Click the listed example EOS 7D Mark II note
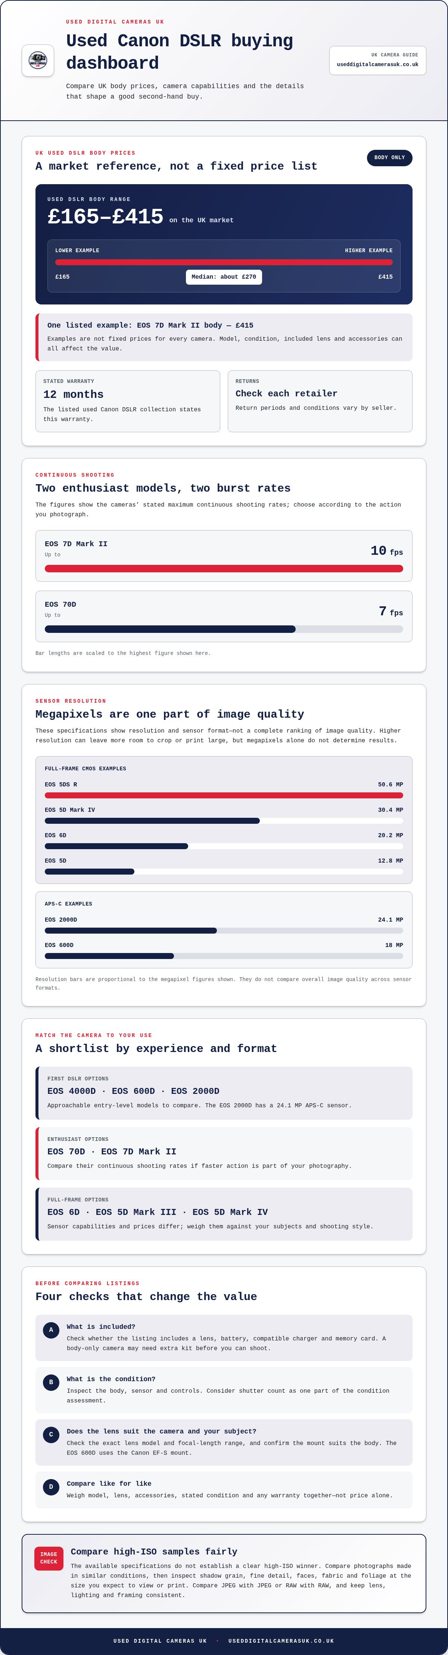This screenshot has width=448, height=1655. pyautogui.click(x=224, y=337)
